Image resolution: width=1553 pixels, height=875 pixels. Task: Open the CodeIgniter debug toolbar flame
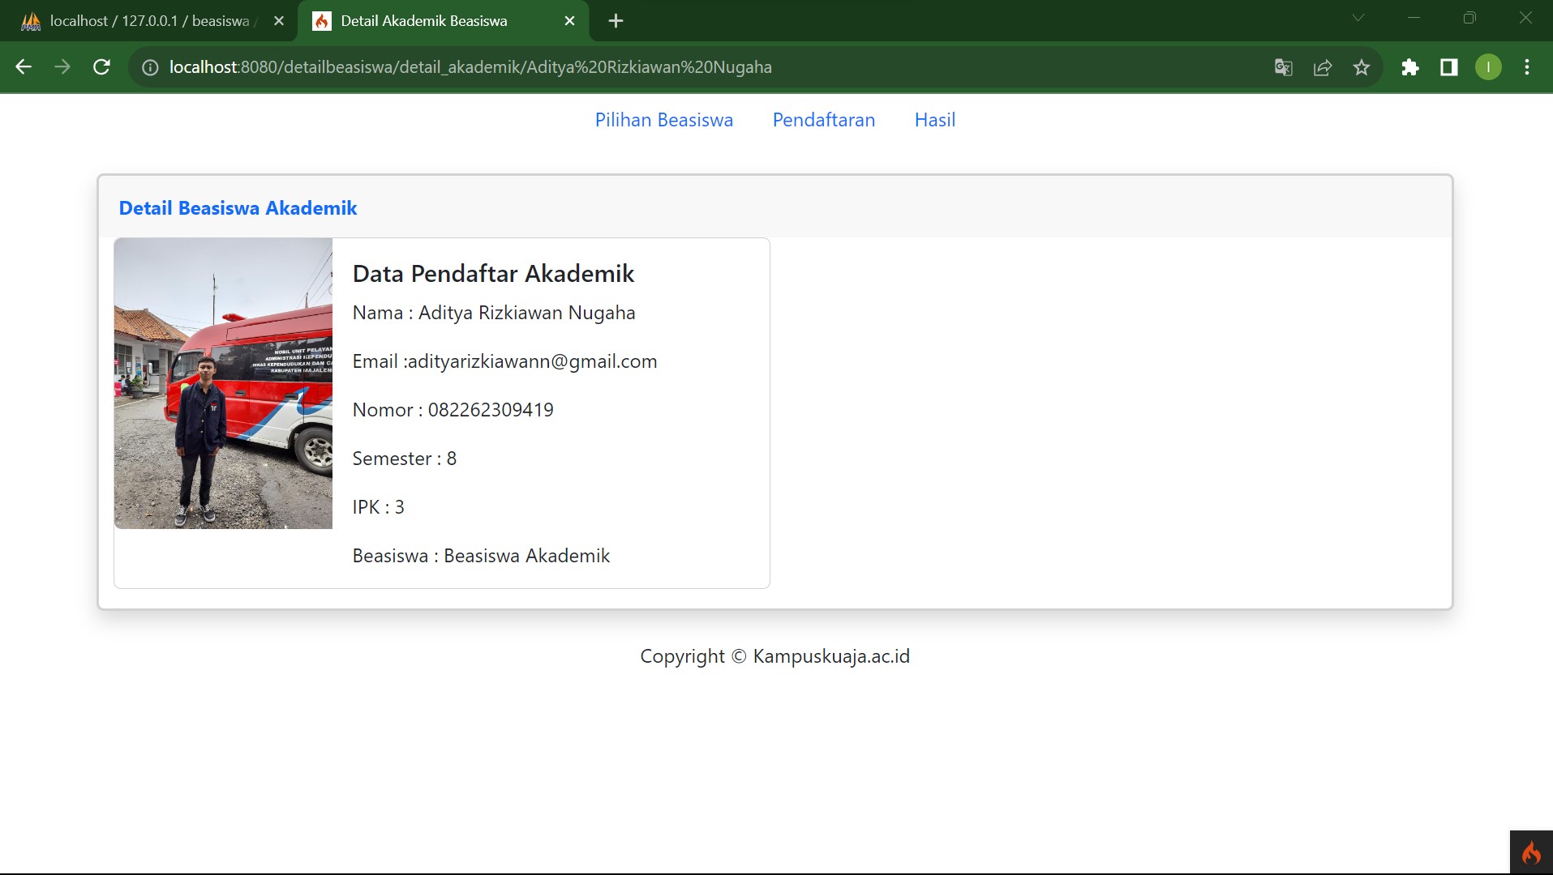(x=1531, y=852)
